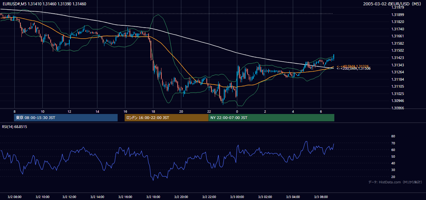Click RSI scale value 50
Screen dimensions: 426x200
(393, 156)
